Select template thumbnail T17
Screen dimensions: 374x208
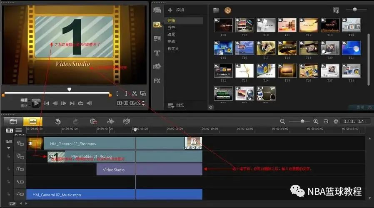(266, 48)
